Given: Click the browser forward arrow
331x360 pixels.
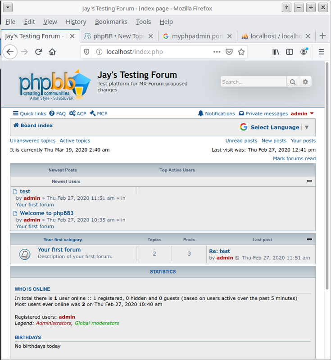Looking at the screenshot, I should [x=24, y=52].
